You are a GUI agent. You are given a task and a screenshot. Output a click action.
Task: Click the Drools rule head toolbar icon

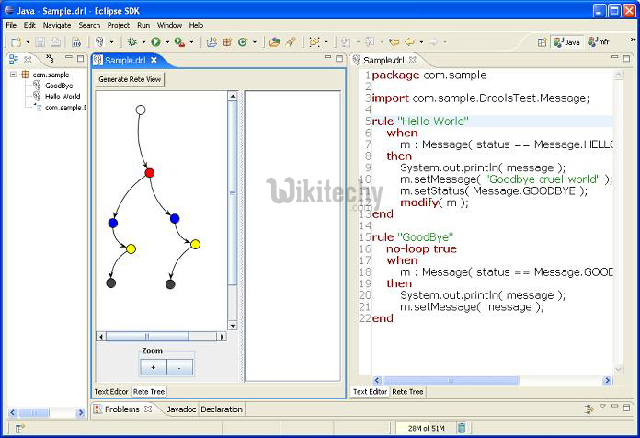pyautogui.click(x=99, y=41)
